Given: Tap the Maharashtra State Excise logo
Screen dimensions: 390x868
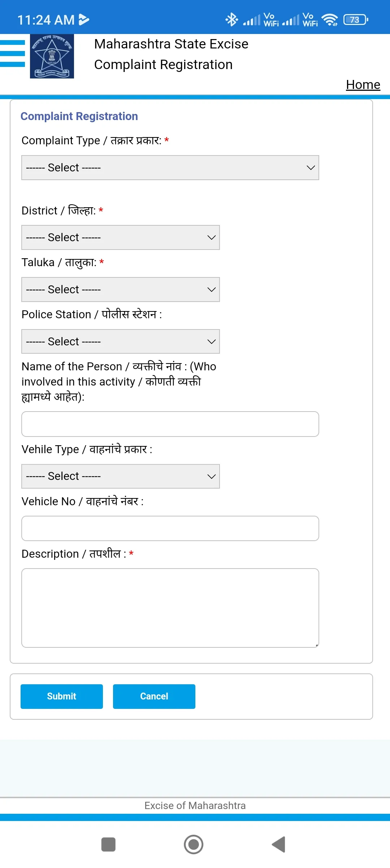Looking at the screenshot, I should click(x=52, y=56).
